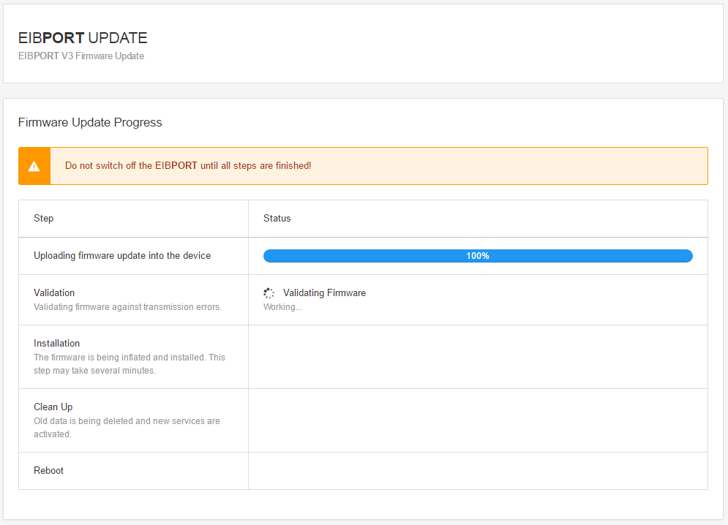Click the Firmware Update Progress heading

point(90,122)
